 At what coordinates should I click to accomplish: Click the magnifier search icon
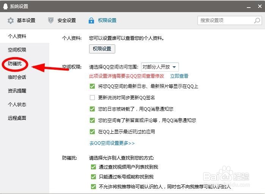pyautogui.click(x=257, y=20)
